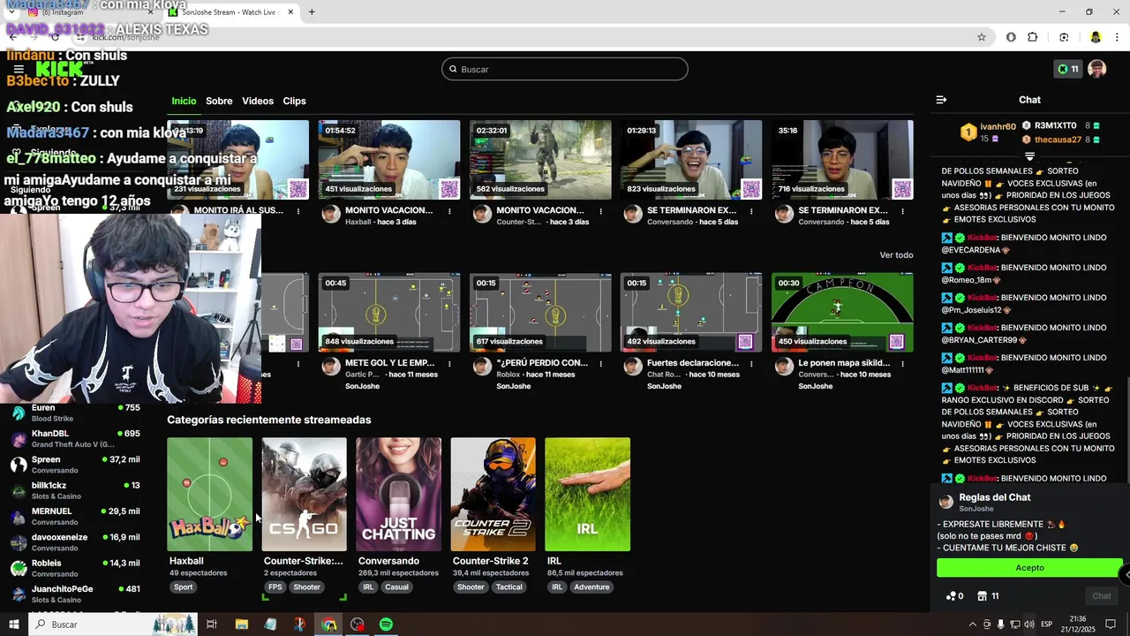Open the Just Chatting category card

click(399, 494)
